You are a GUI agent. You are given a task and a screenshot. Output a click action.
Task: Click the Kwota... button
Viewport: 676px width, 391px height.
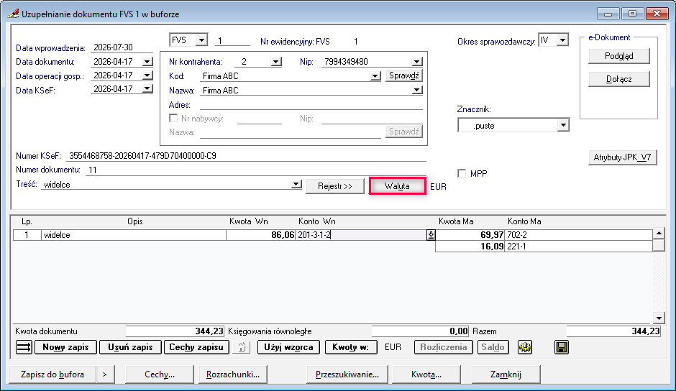(x=426, y=374)
